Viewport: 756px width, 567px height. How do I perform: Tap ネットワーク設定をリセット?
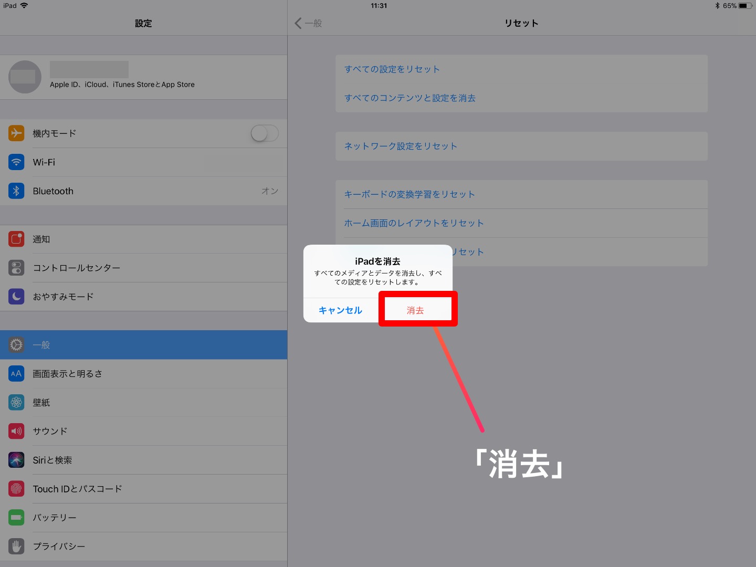pos(401,146)
